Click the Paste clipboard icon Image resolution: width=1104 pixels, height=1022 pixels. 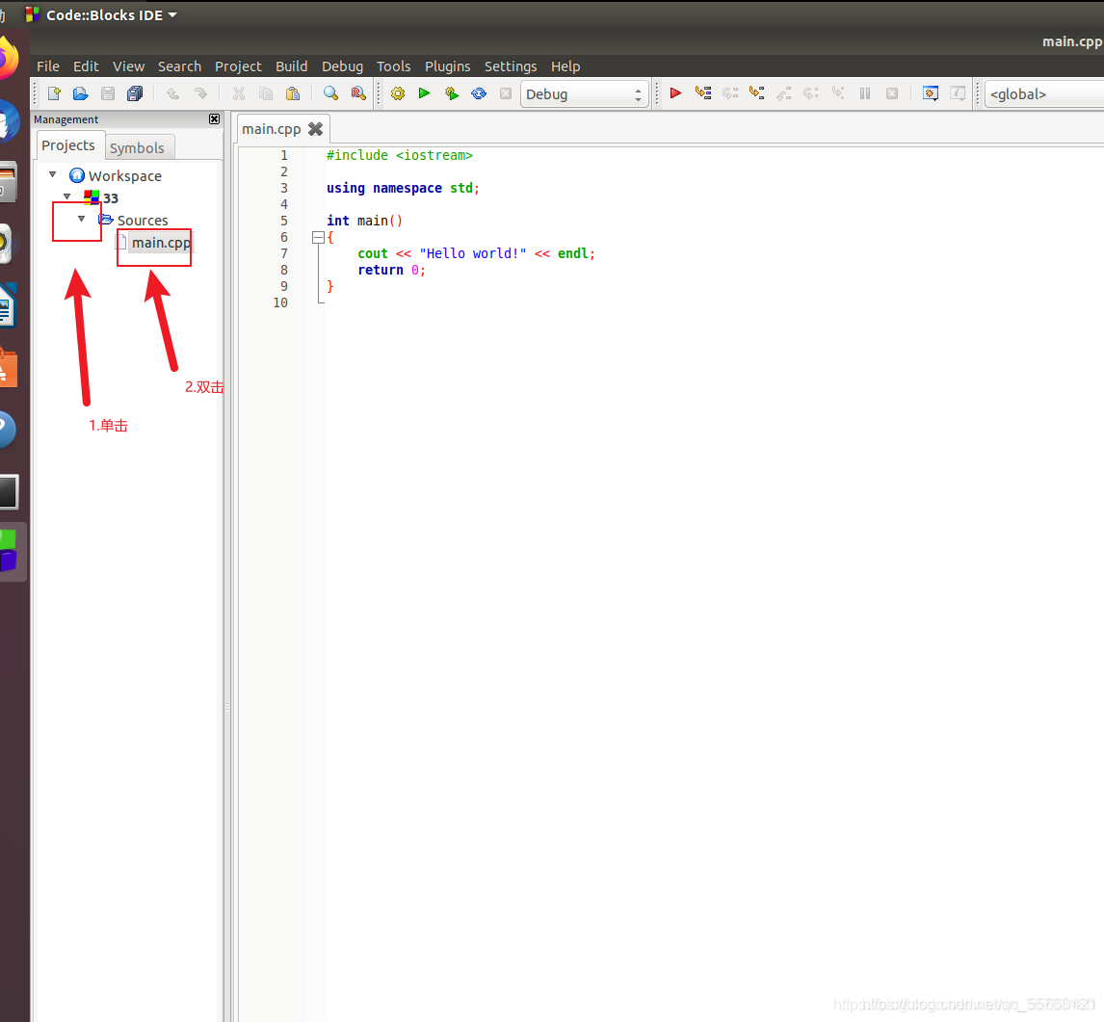click(x=293, y=93)
